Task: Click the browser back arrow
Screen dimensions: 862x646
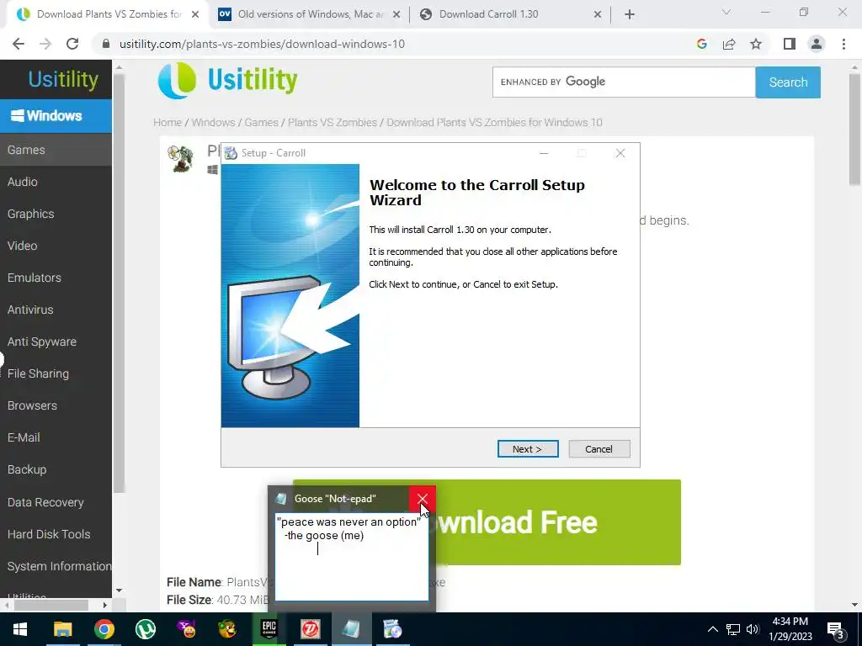Action: [19, 44]
